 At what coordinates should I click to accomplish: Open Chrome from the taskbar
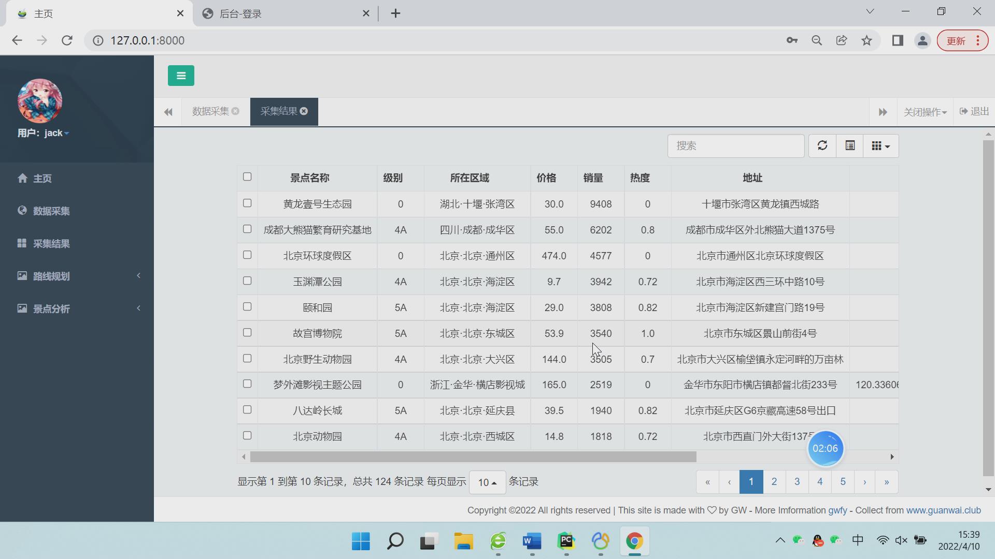tap(635, 541)
